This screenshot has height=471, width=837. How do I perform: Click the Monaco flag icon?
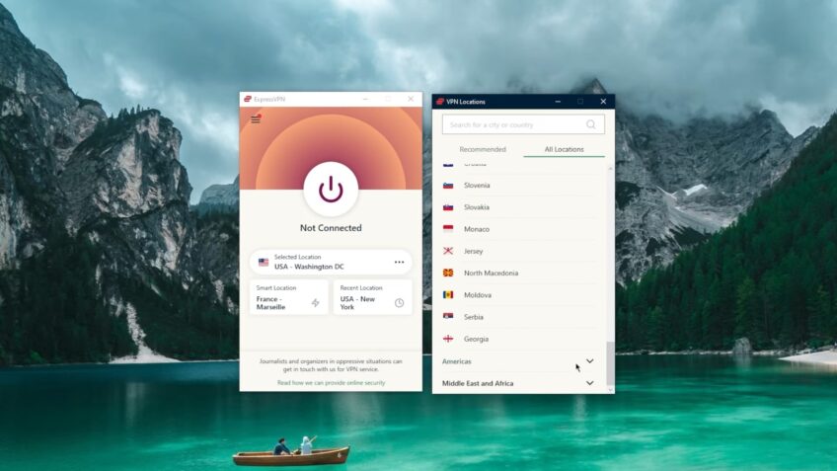coord(448,229)
